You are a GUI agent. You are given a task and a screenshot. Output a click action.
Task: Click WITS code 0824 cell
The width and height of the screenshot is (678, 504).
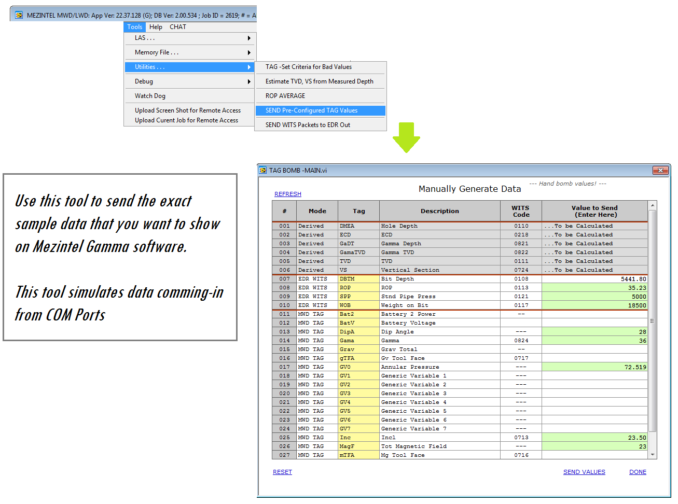coord(521,341)
